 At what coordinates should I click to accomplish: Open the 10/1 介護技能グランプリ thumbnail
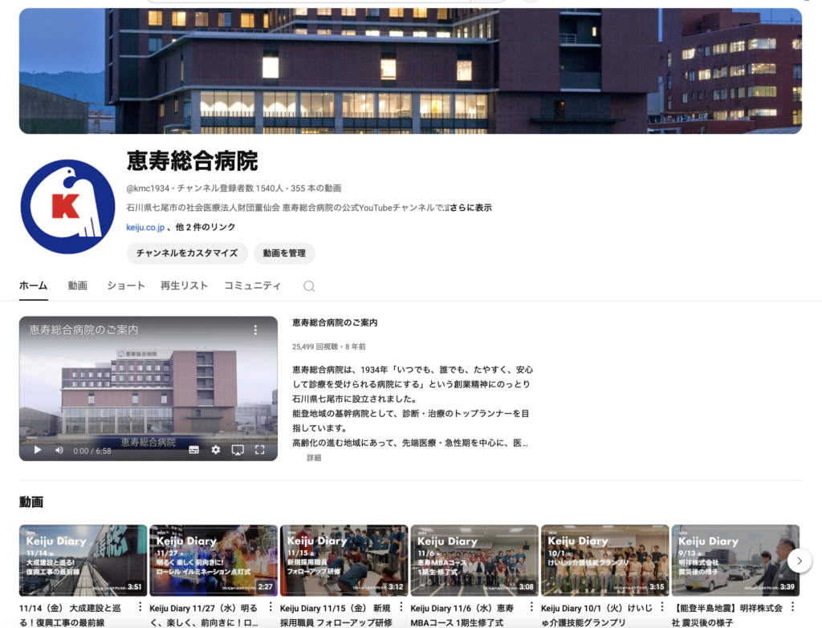605,561
